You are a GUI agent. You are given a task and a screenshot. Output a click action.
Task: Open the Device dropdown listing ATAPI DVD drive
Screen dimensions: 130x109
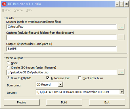click(x=121, y=92)
